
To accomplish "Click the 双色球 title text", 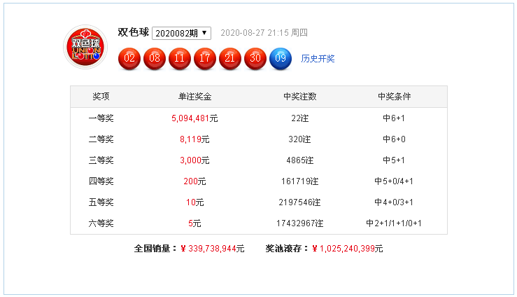I will [x=134, y=32].
